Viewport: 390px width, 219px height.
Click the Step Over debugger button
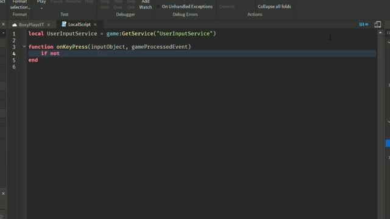(x=118, y=4)
